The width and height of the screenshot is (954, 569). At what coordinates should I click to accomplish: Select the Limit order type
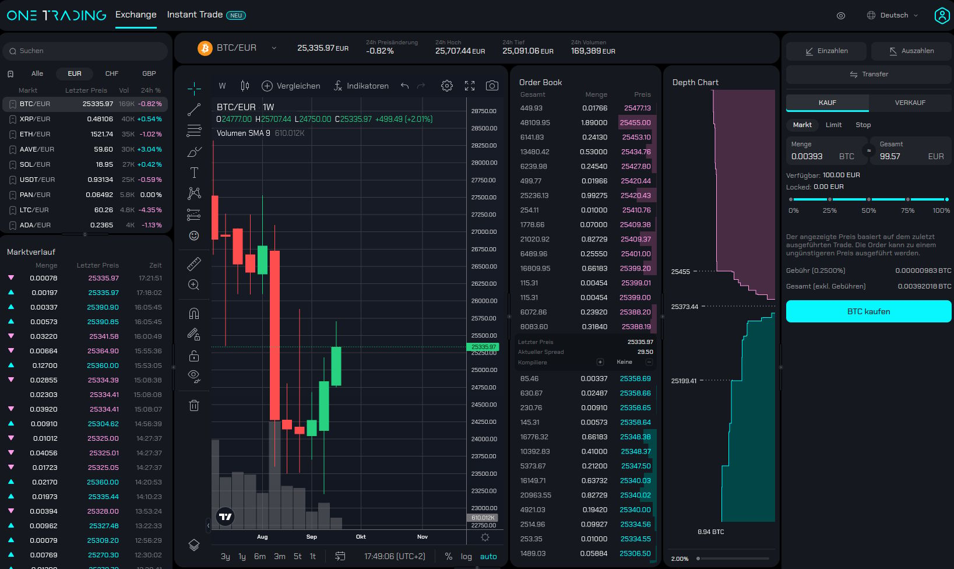pyautogui.click(x=833, y=125)
